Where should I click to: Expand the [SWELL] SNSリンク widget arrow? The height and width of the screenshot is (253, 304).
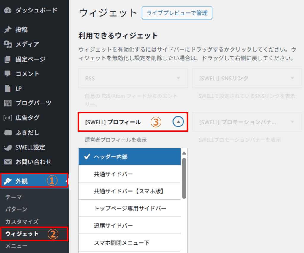point(292,78)
